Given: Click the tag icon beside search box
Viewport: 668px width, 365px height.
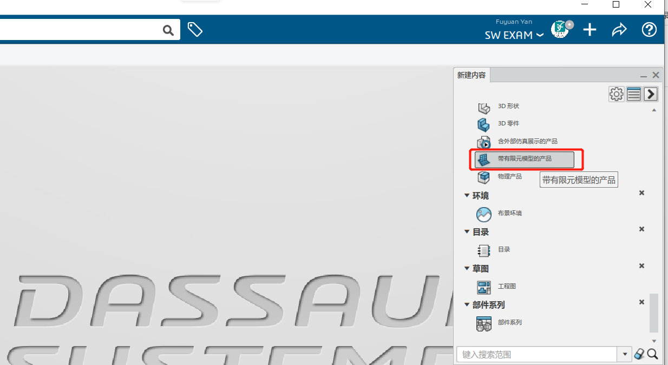Looking at the screenshot, I should pyautogui.click(x=195, y=30).
